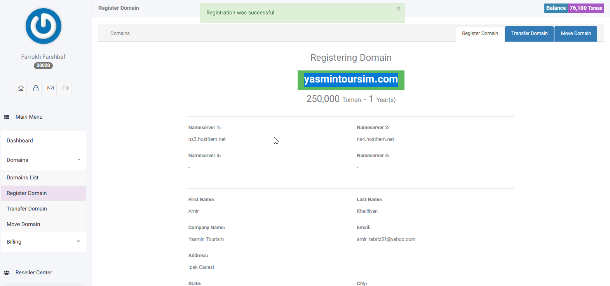
Task: Dismiss the registration success alert
Action: point(398,9)
